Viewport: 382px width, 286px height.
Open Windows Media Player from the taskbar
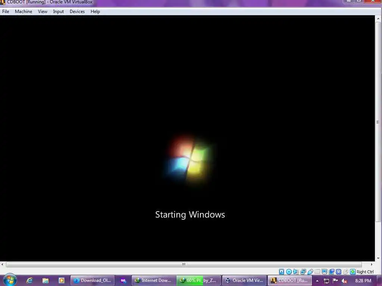(62, 280)
